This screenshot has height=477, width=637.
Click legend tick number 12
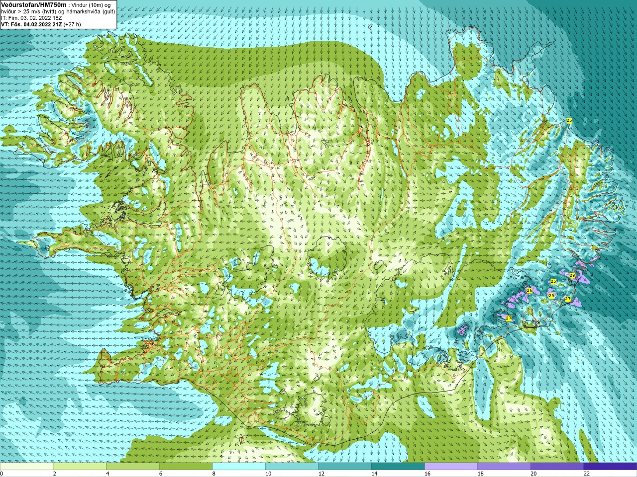click(x=321, y=474)
